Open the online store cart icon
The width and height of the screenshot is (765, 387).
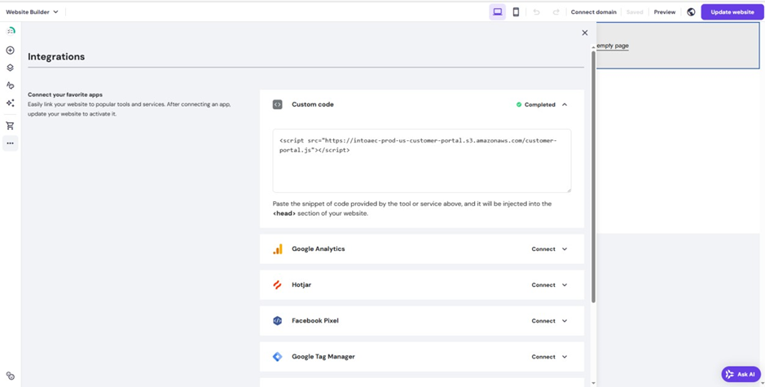(x=11, y=126)
